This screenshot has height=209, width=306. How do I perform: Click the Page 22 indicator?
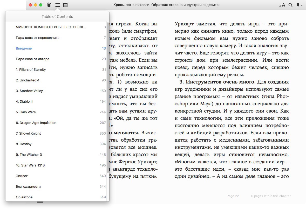pos(233,196)
